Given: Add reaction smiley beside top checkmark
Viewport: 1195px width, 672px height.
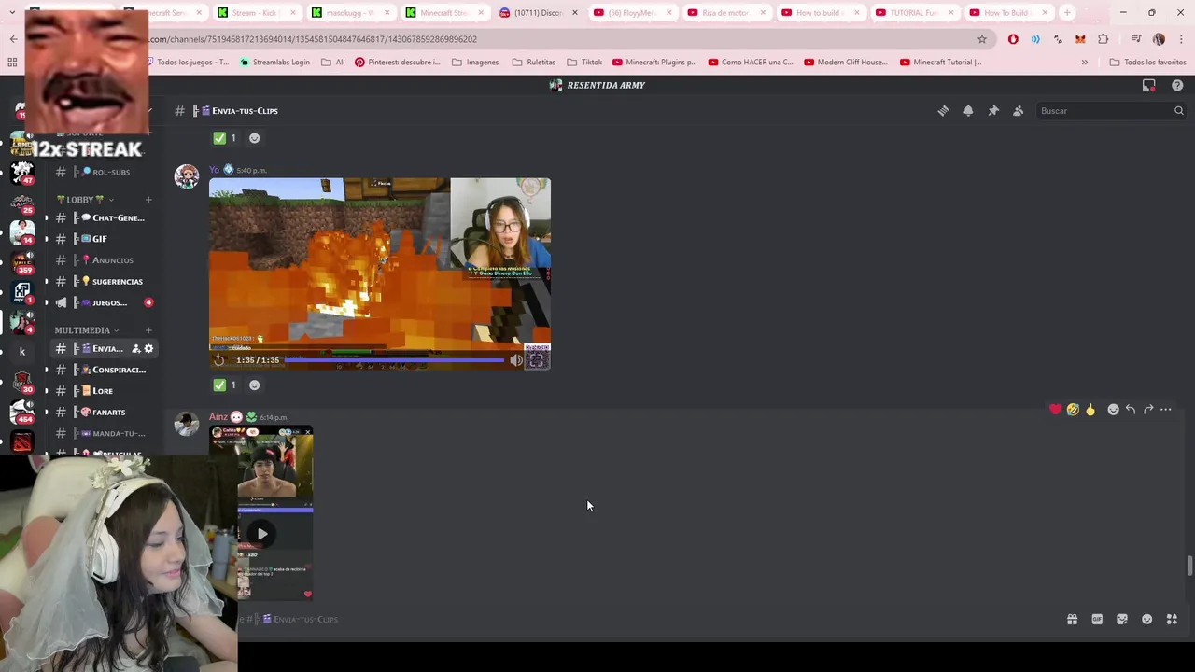Looking at the screenshot, I should pyautogui.click(x=254, y=138).
